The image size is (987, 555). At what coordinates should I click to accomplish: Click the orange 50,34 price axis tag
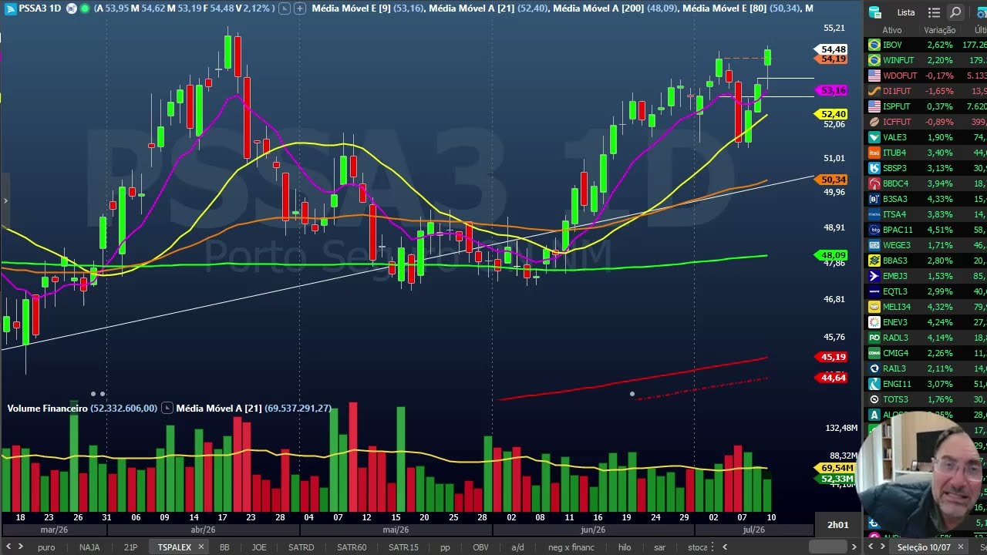pos(831,180)
